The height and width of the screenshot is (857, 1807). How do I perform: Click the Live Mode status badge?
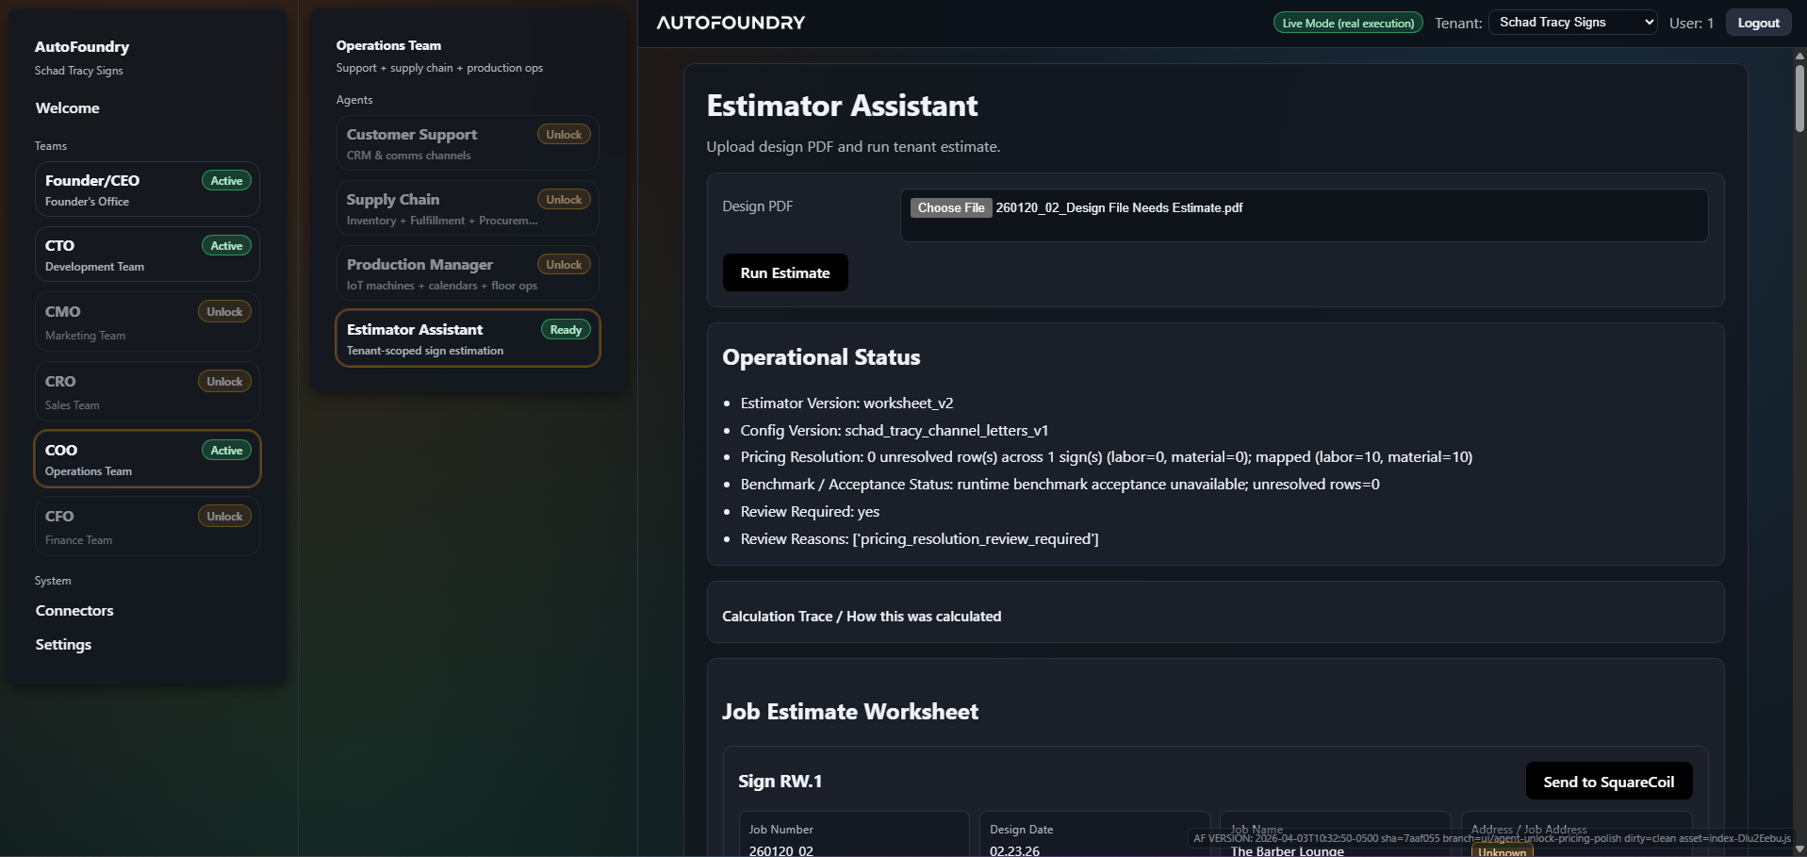[x=1346, y=22]
